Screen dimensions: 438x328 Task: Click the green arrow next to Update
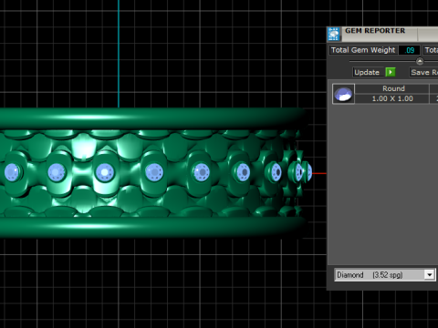click(391, 72)
